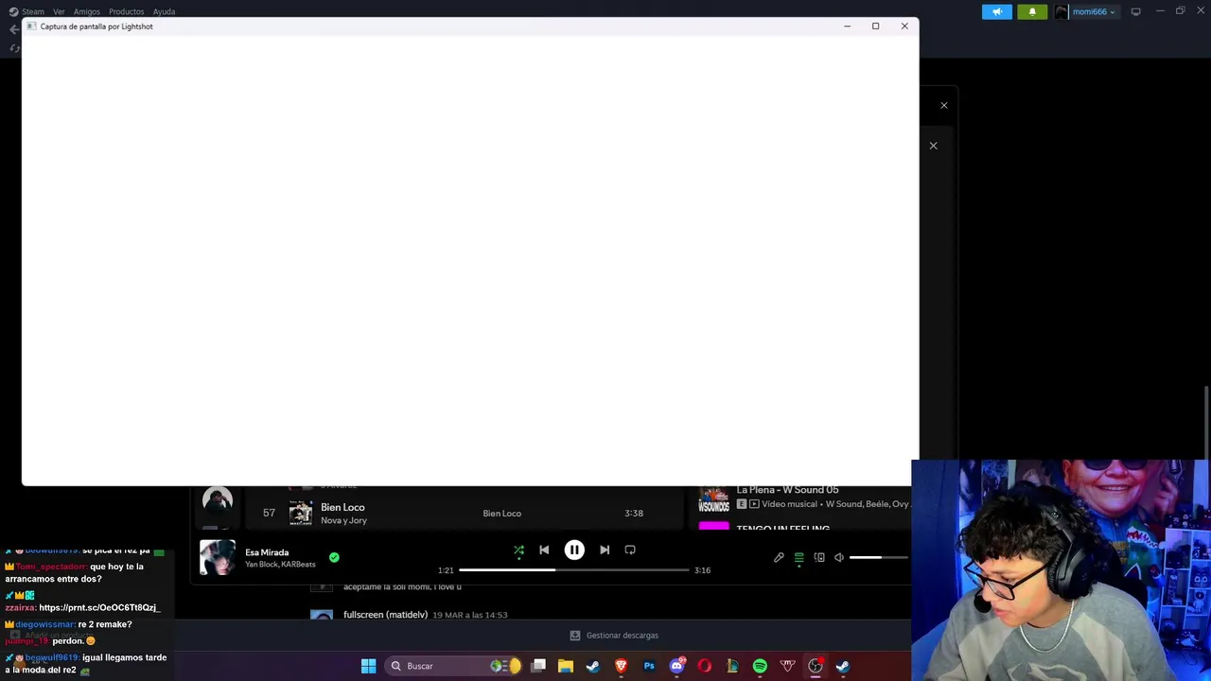Open Spotify connect to a device icon
1211x681 pixels.
click(819, 557)
